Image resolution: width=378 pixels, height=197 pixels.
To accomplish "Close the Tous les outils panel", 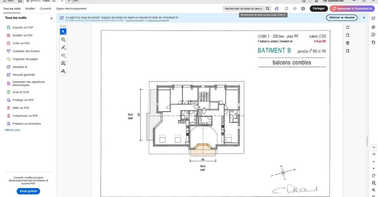I will click(x=51, y=18).
